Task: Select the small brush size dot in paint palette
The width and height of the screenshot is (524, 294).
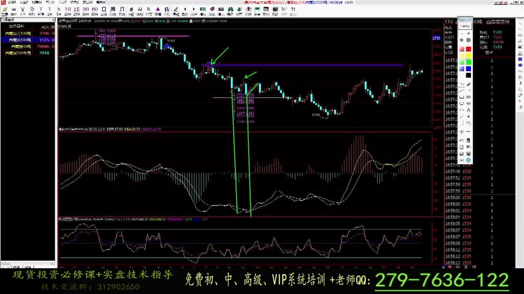Action: pos(461,33)
